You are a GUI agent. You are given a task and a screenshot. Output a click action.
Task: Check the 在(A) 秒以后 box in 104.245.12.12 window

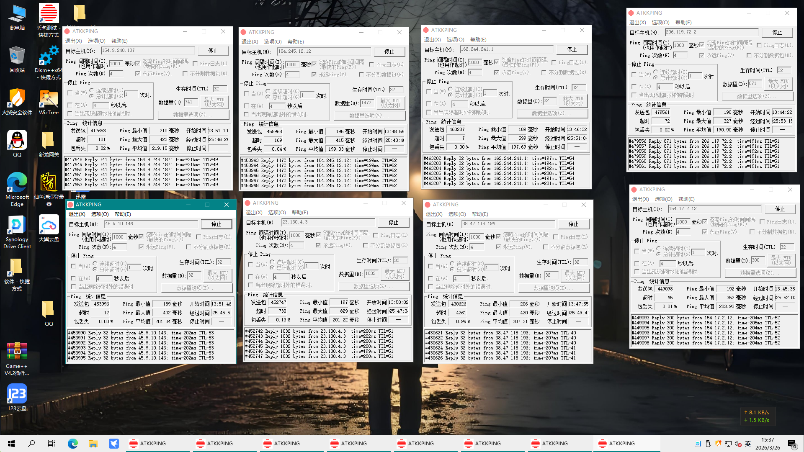pos(247,106)
